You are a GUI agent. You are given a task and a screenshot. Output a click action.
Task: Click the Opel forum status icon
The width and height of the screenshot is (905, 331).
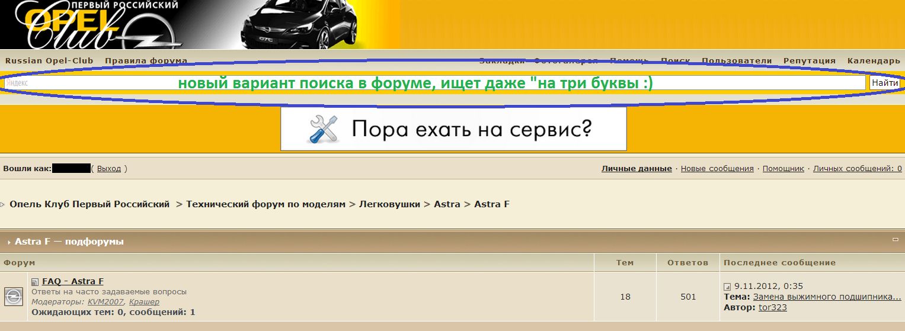(14, 296)
